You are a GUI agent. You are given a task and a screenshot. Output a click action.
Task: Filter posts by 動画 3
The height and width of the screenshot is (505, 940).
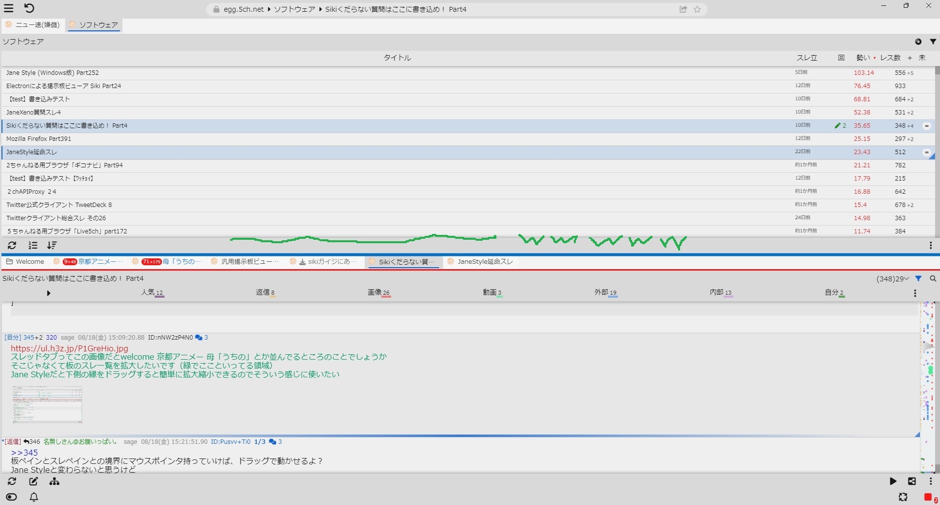click(x=492, y=293)
